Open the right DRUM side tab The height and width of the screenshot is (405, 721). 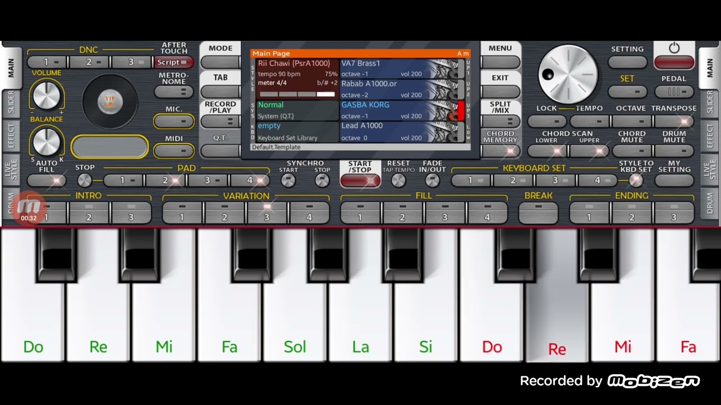pyautogui.click(x=710, y=203)
